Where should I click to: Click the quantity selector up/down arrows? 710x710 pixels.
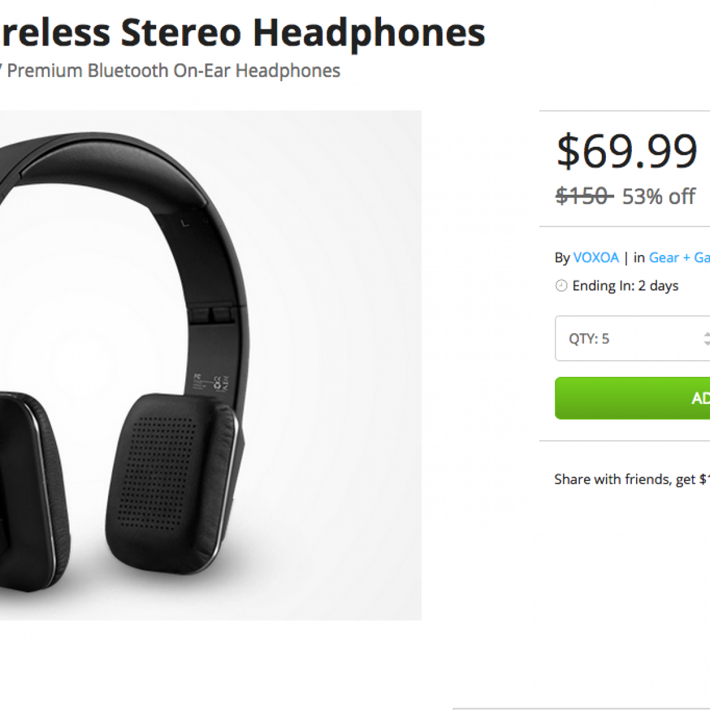pos(706,338)
